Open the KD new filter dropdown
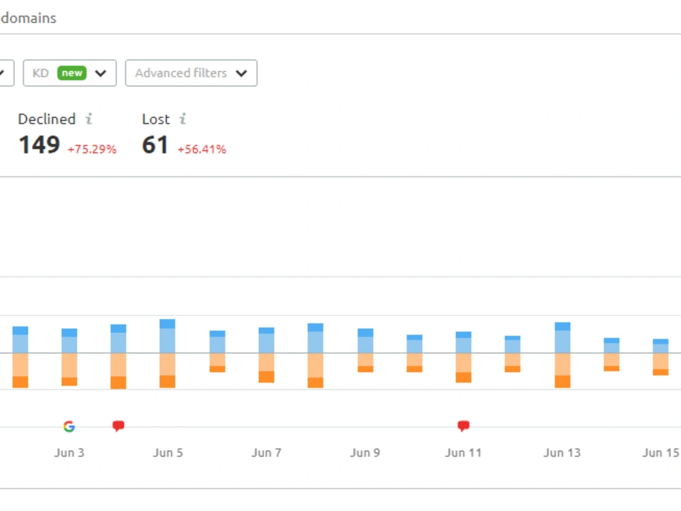 coord(69,73)
